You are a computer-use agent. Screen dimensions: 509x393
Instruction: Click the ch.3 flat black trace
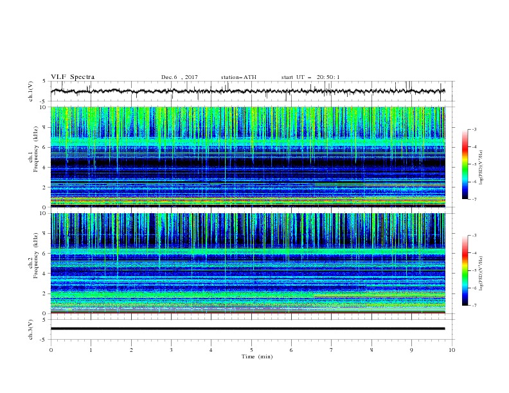(x=247, y=329)
